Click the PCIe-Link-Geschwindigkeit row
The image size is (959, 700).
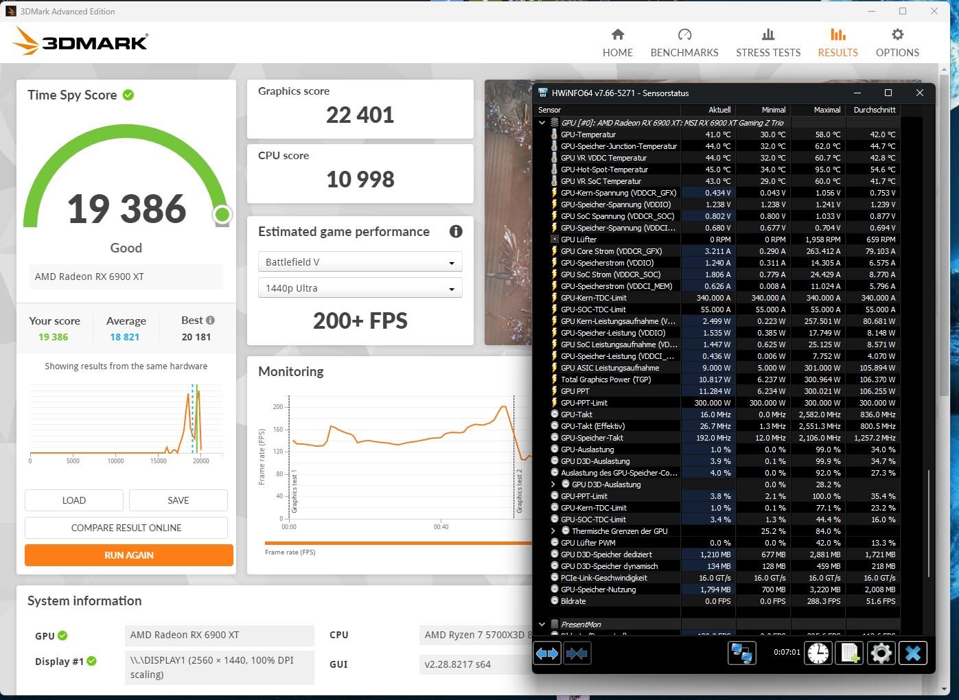[718, 578]
